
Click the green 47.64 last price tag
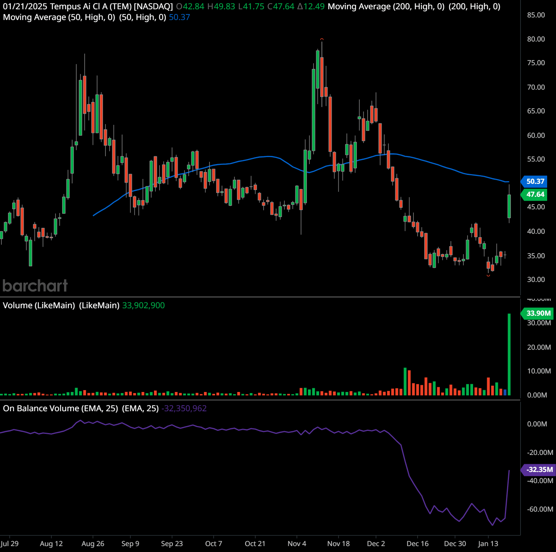click(x=534, y=194)
